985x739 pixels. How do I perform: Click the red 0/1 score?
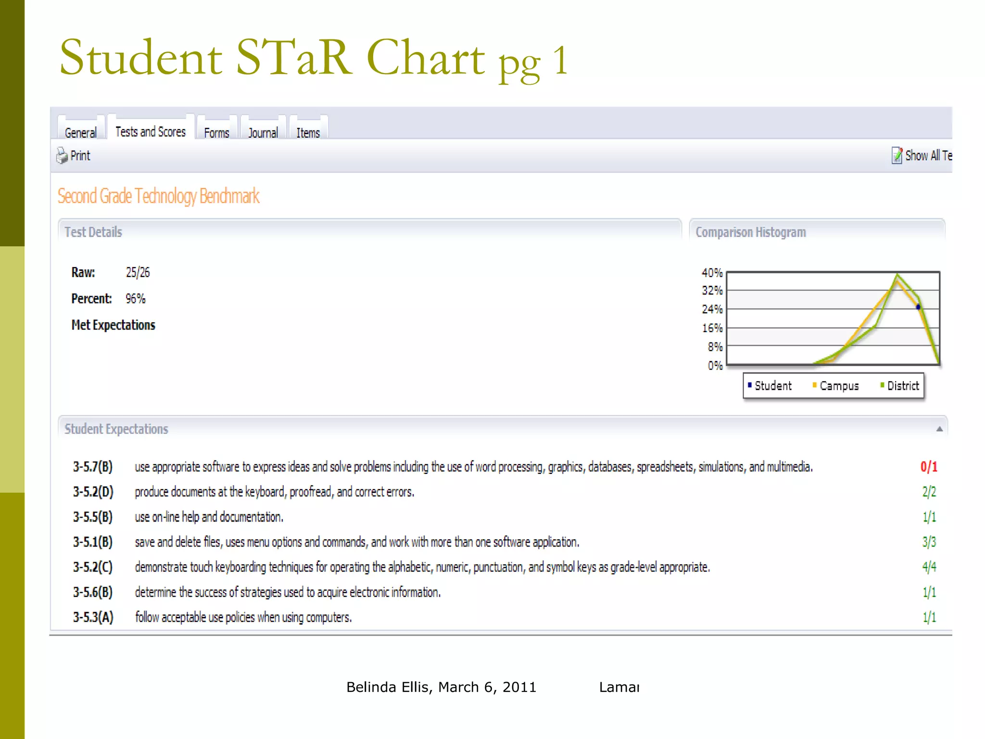(929, 467)
